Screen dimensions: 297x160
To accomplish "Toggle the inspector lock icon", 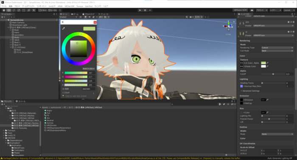I will pos(292,14).
